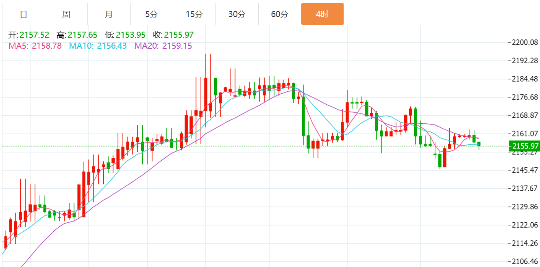Click the MA20: 2159.15 indicator label

click(x=163, y=46)
